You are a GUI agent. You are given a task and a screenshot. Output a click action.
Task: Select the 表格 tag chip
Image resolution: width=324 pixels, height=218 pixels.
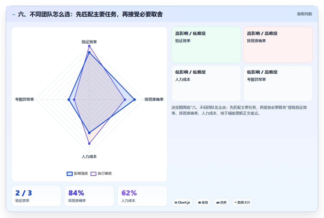(x=203, y=202)
